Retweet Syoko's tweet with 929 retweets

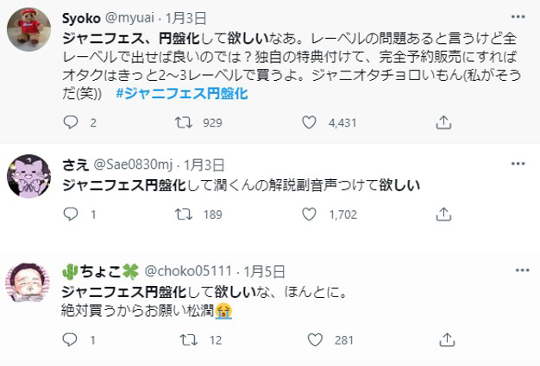tap(183, 123)
